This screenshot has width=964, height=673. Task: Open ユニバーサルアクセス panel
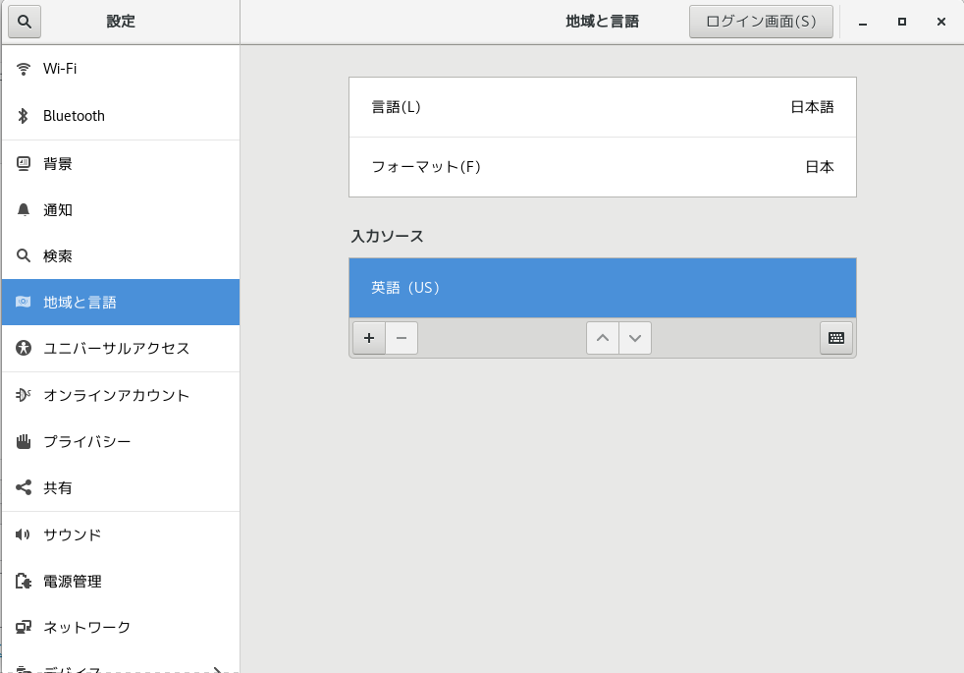(x=121, y=348)
